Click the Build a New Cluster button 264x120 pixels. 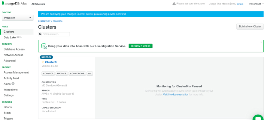(x=250, y=27)
